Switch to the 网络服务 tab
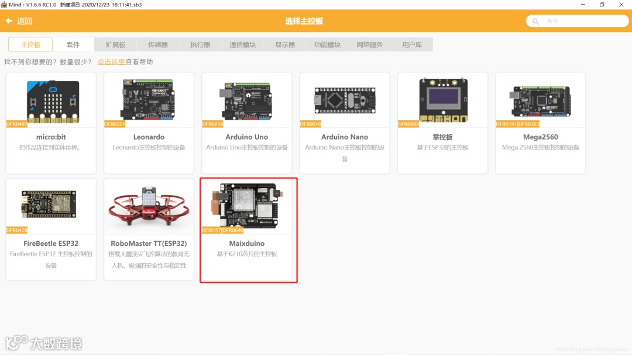Image resolution: width=632 pixels, height=355 pixels. click(x=370, y=44)
